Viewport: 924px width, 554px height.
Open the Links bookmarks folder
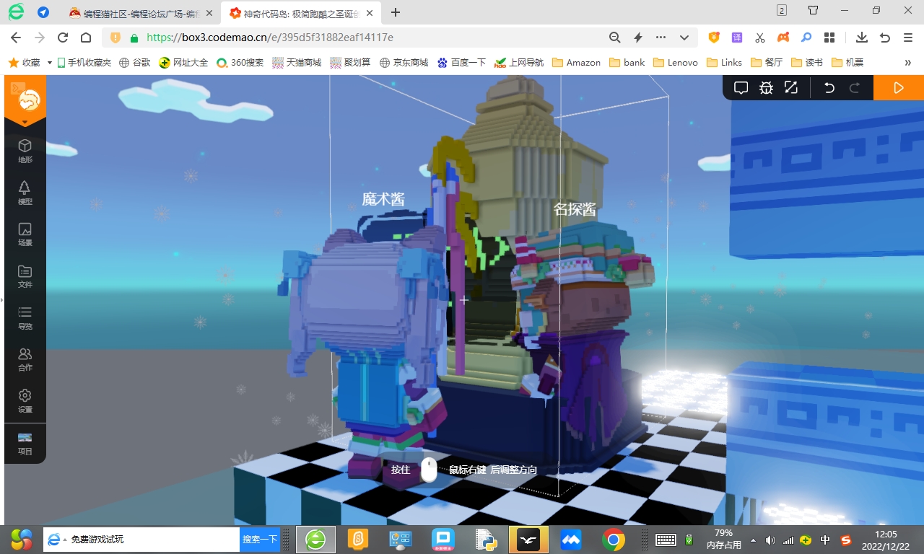[x=724, y=63]
